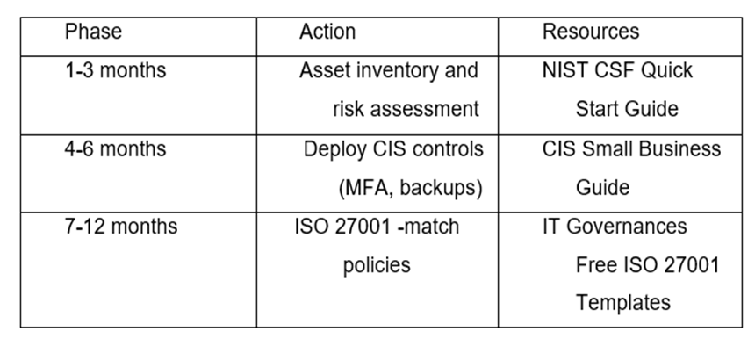Select the CIS Small Business text
Screen dimensions: 755x339
click(x=632, y=148)
